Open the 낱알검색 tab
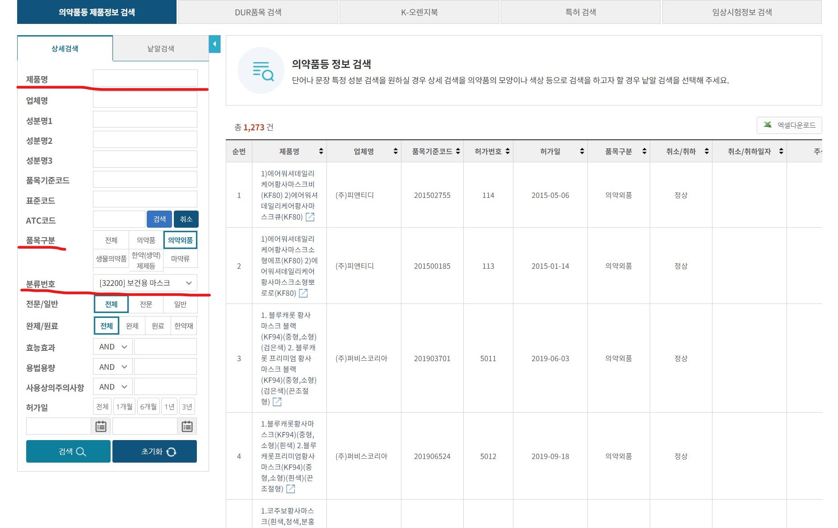Image resolution: width=838 pixels, height=528 pixels. [x=161, y=48]
